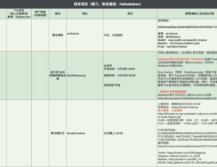Screen dimensions: 217x167
Task: Click the 操作教程 label
Action: pos(164,143)
